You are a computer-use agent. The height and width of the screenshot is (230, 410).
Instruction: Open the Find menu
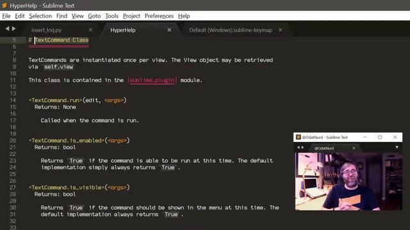pos(61,16)
